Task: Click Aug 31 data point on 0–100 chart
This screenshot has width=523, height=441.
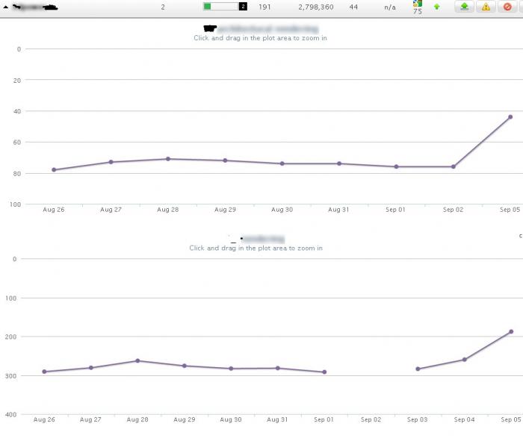Action: (339, 163)
